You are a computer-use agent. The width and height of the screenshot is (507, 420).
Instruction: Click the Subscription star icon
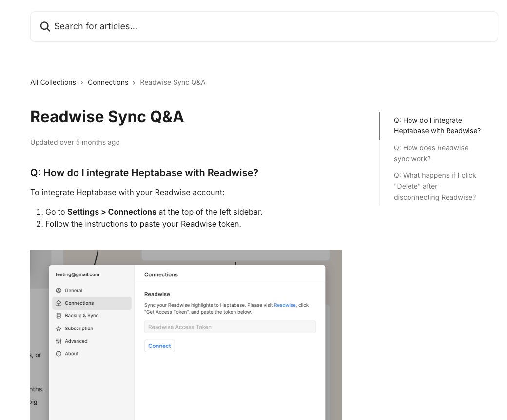click(58, 329)
